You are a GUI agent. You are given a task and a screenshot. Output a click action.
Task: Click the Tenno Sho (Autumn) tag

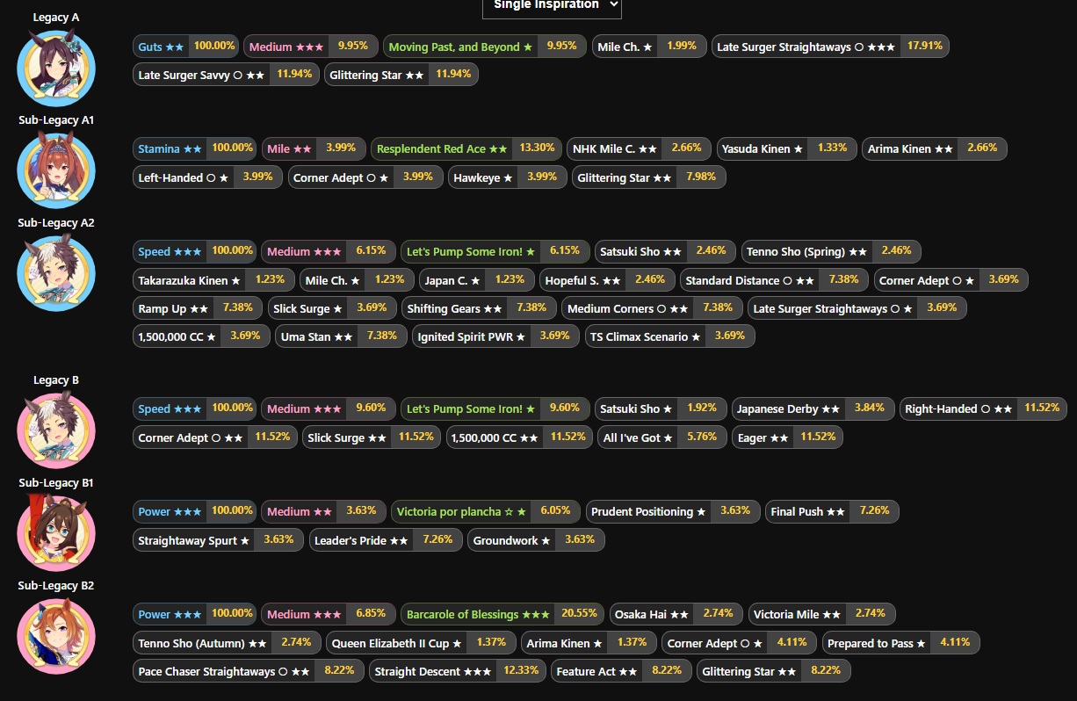tap(227, 642)
